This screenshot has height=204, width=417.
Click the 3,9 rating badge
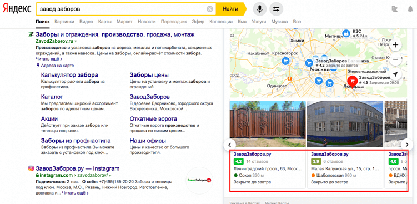[x=316, y=161]
